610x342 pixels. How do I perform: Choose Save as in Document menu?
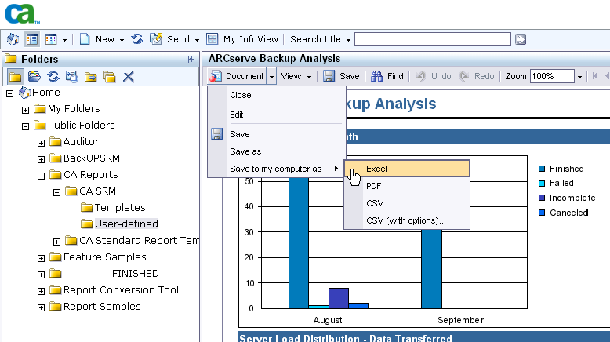(245, 151)
